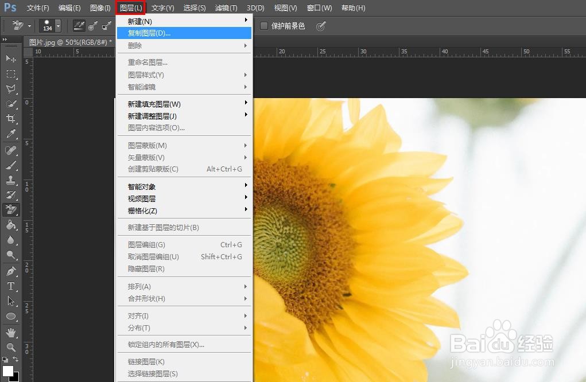Select the Brush tool
Image resolution: width=586 pixels, height=382 pixels.
point(11,165)
